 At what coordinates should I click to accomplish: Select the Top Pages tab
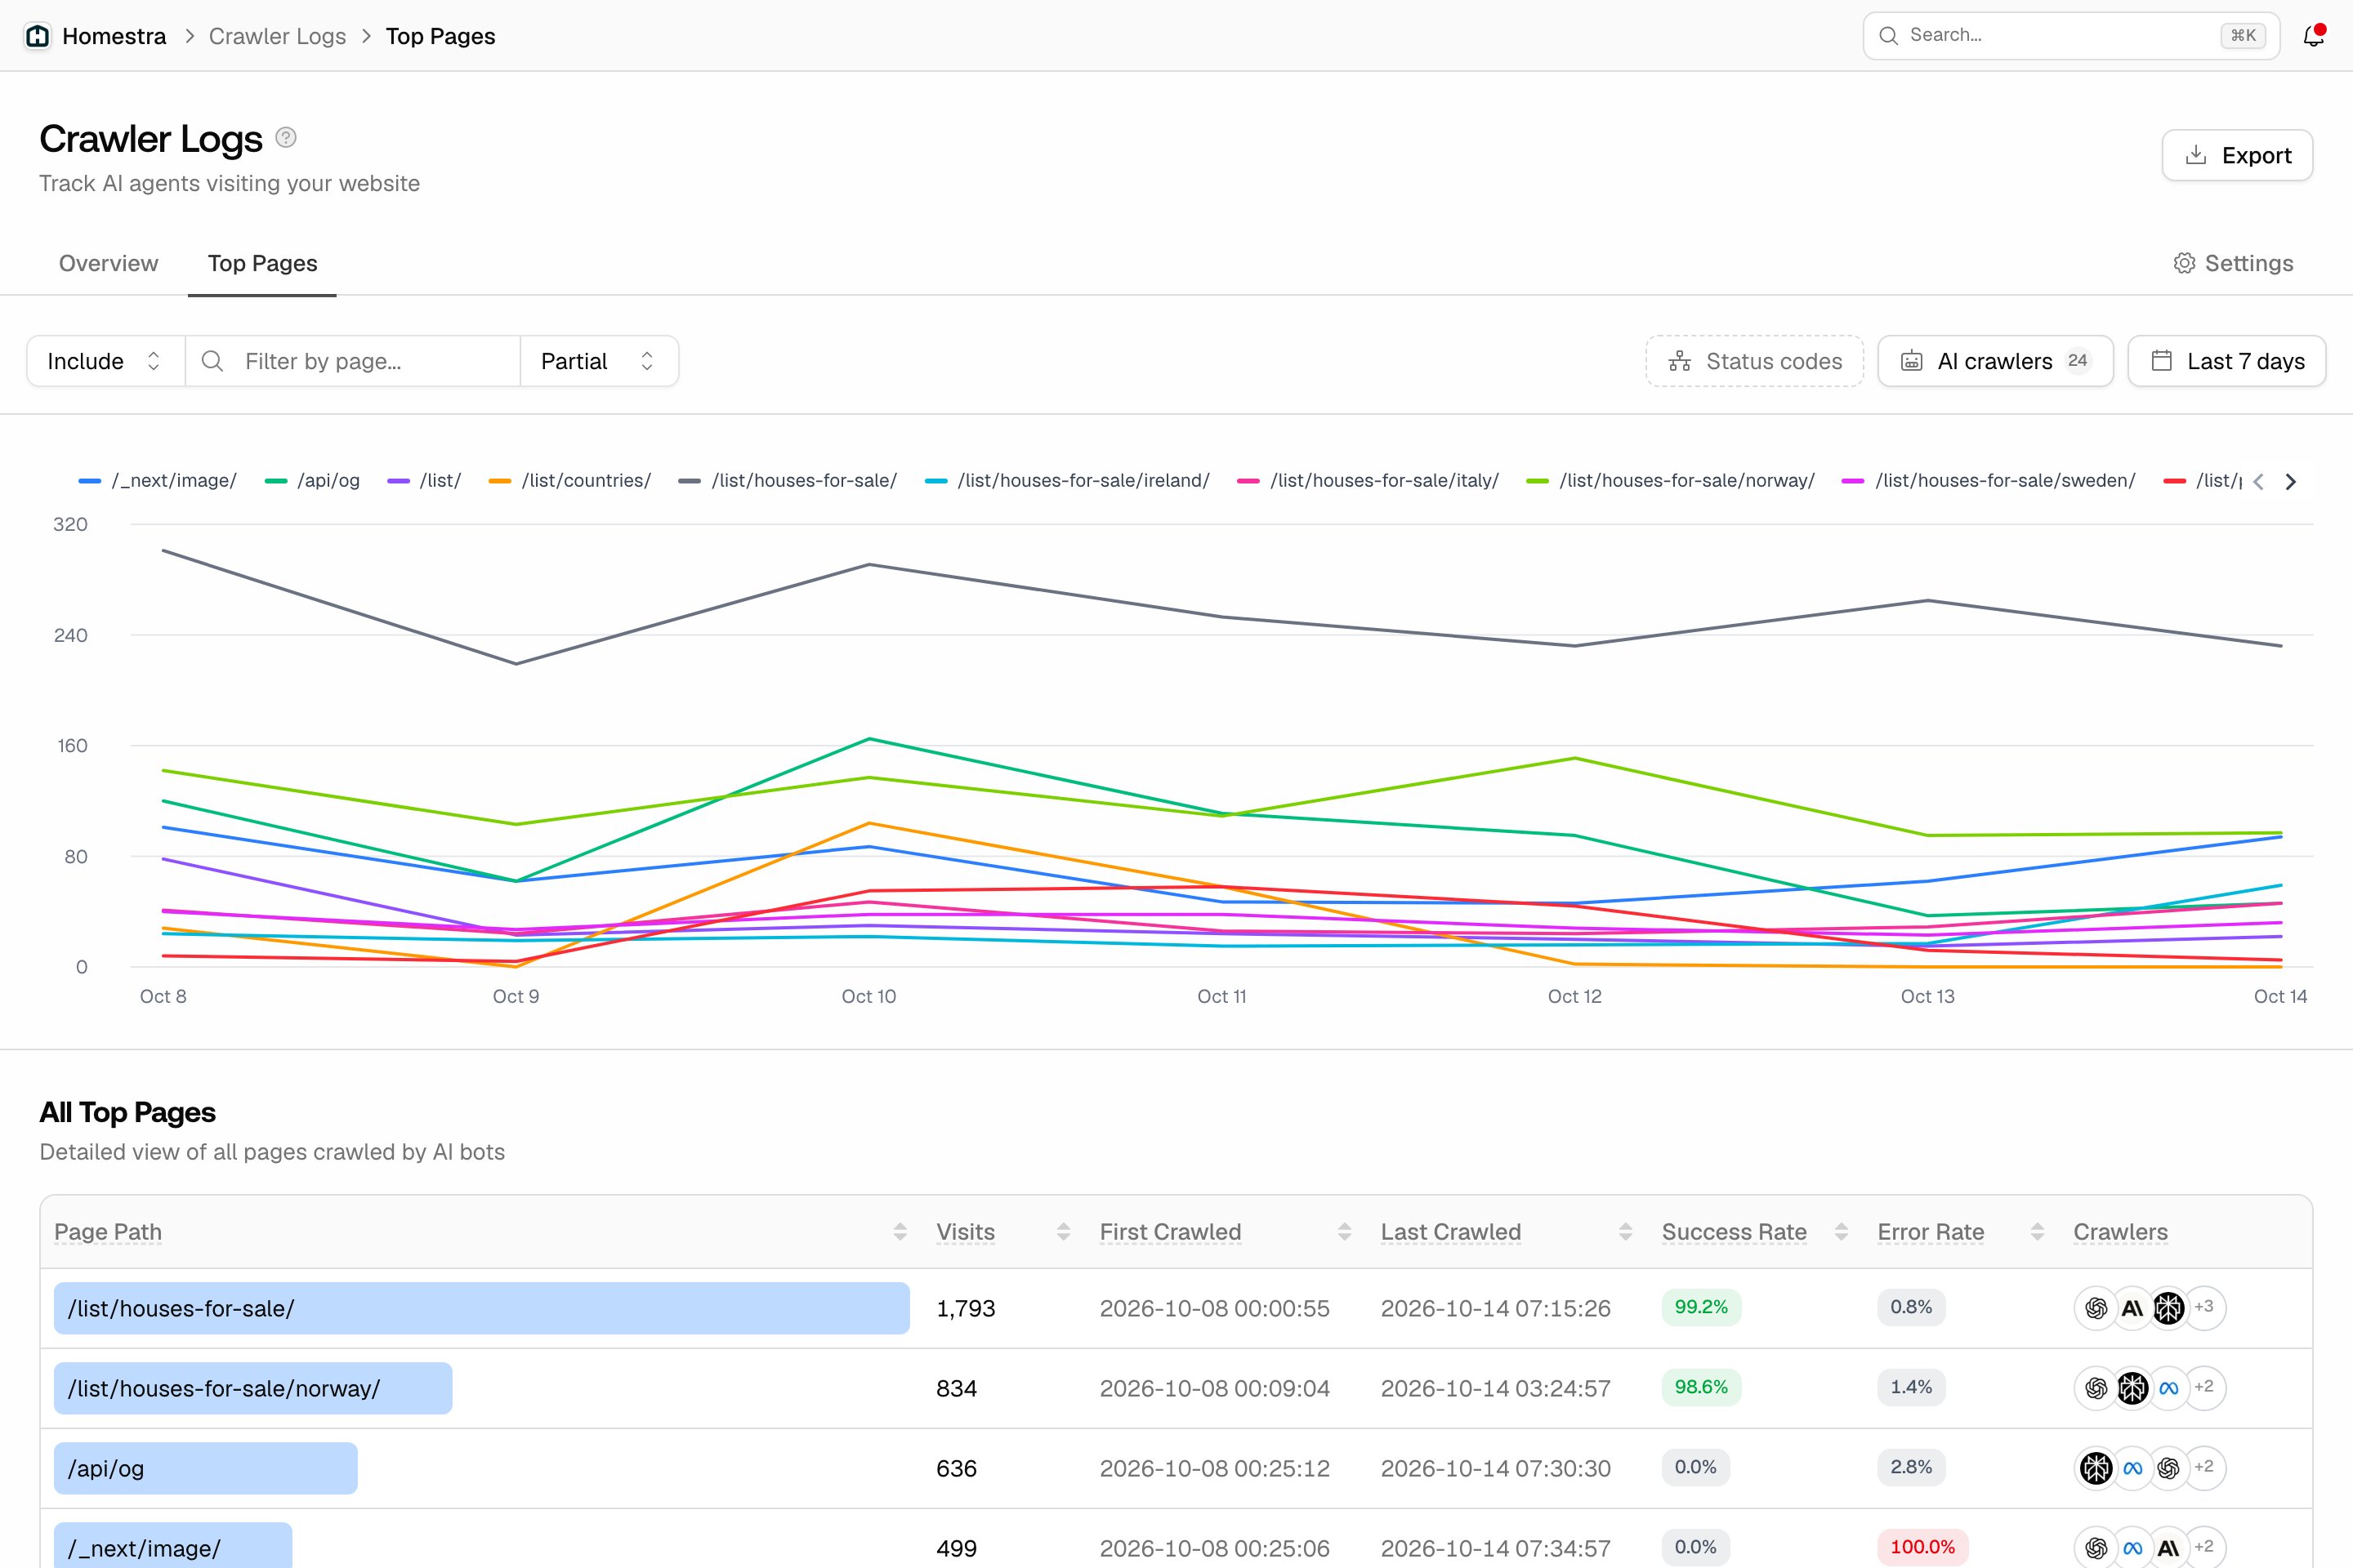pyautogui.click(x=262, y=263)
